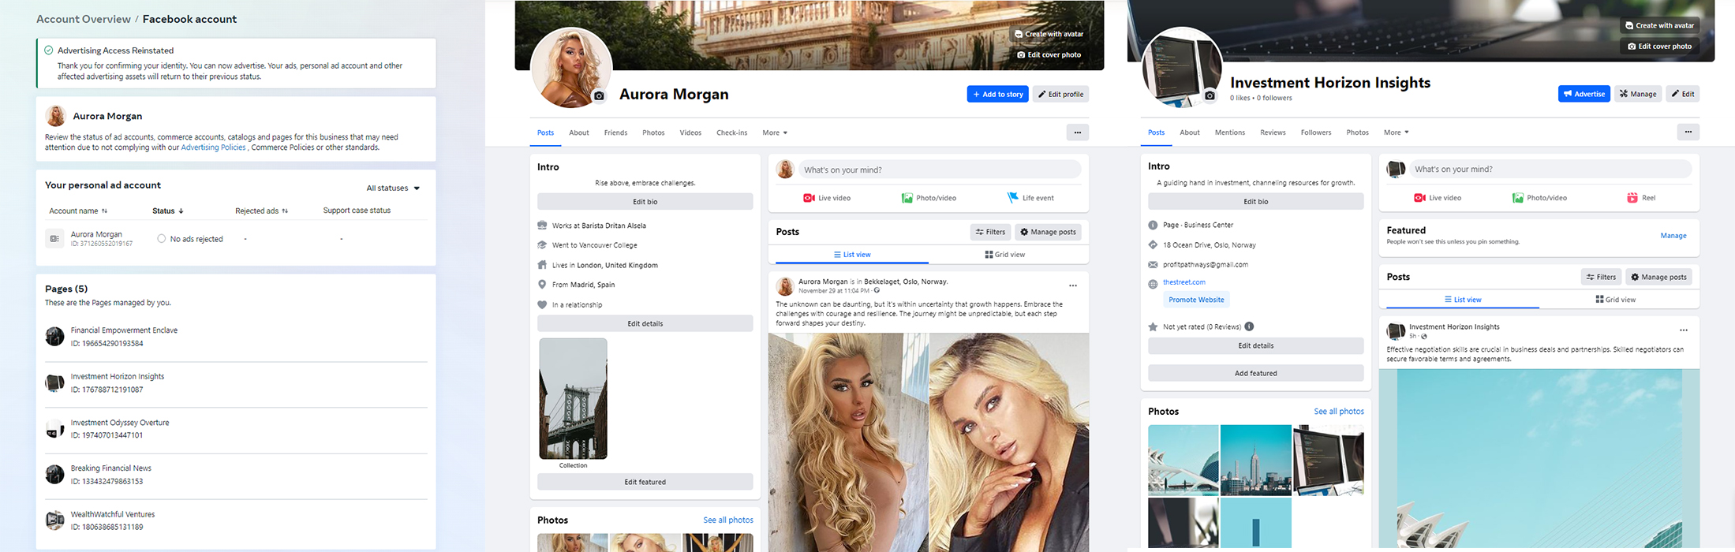
Task: Open Followers tab on page
Action: coord(1316,132)
